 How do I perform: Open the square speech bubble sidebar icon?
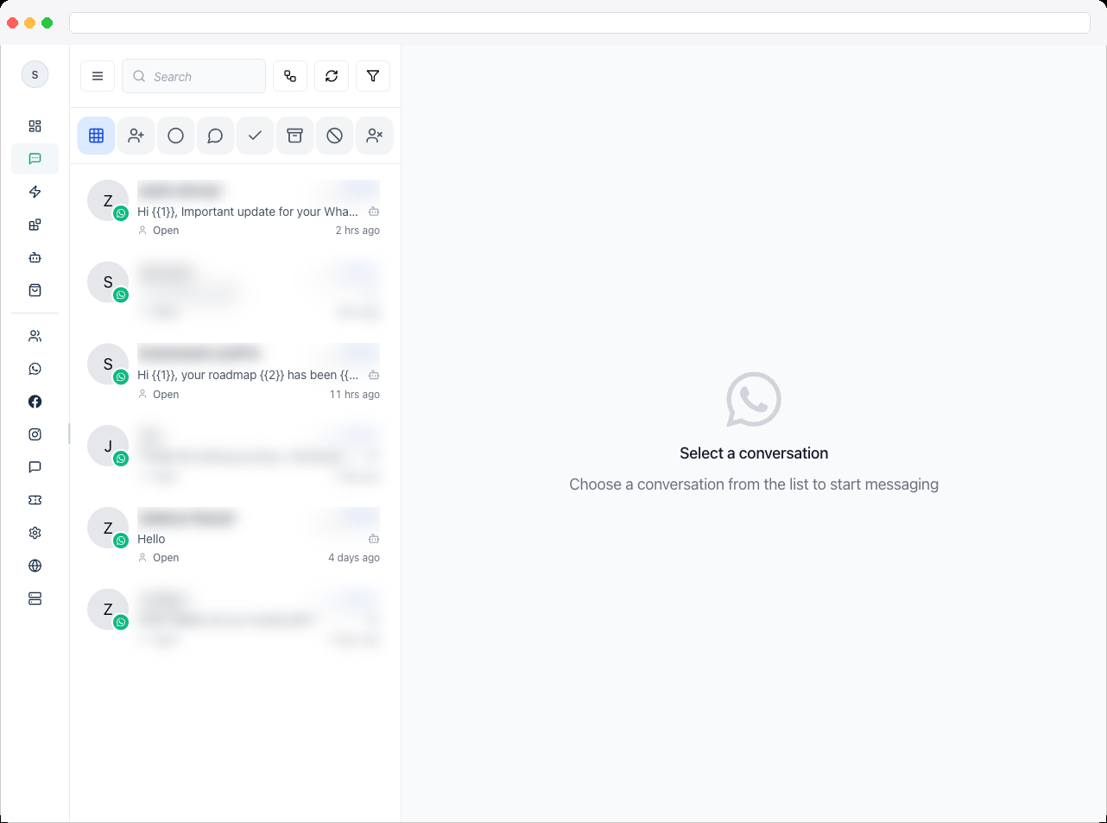click(x=35, y=467)
